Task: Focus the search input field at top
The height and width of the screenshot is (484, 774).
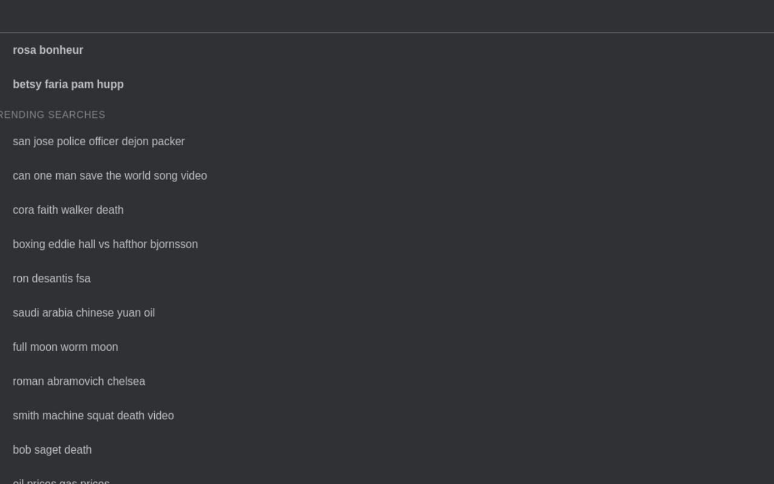Action: pos(387,16)
